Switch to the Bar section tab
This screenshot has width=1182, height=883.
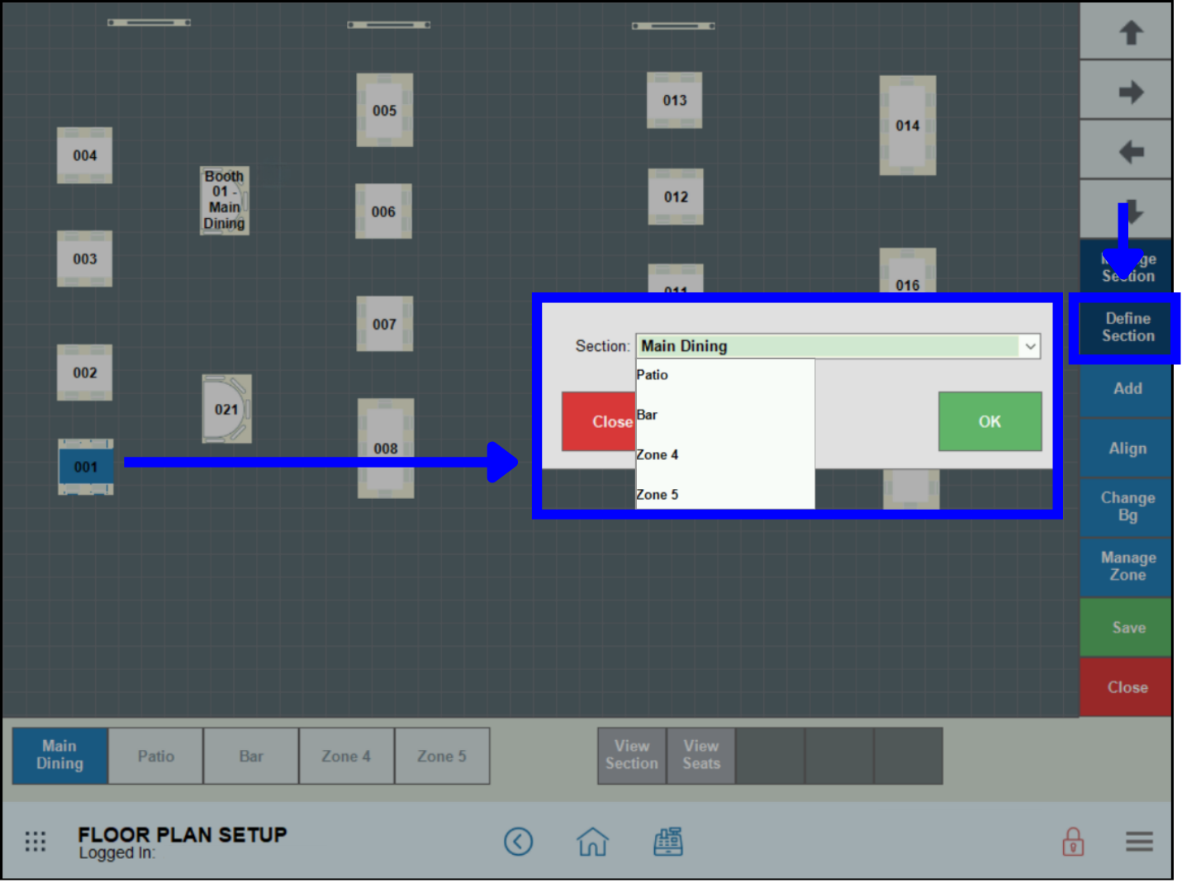coord(251,755)
